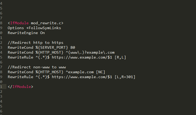Click the gutter number beside closing IfModule
Screen dimensions: 196x115
tap(2, 87)
